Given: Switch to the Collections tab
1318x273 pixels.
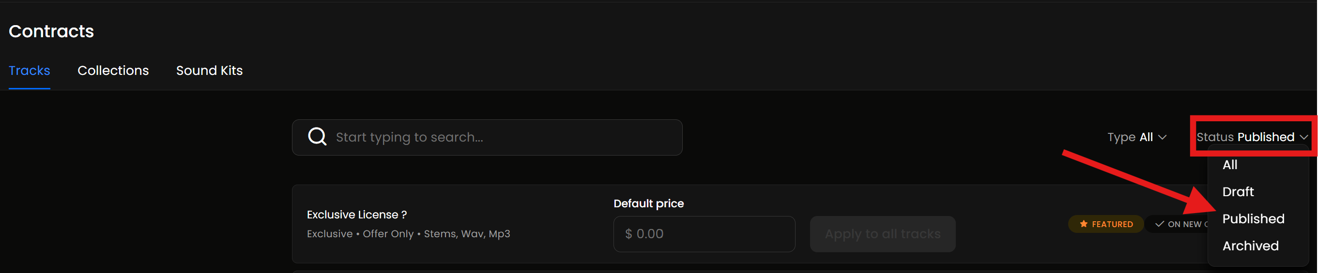Looking at the screenshot, I should pos(113,71).
